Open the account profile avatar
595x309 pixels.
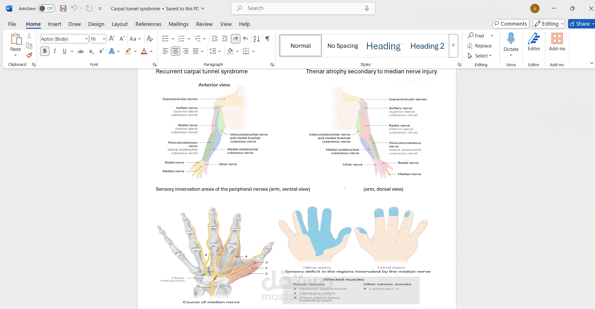coord(535,8)
